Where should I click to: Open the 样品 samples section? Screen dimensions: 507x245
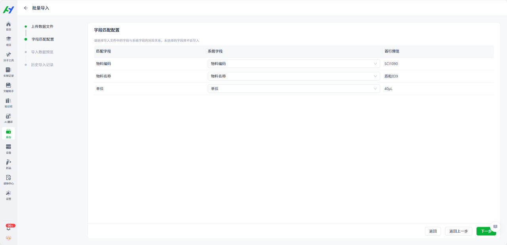[8, 165]
